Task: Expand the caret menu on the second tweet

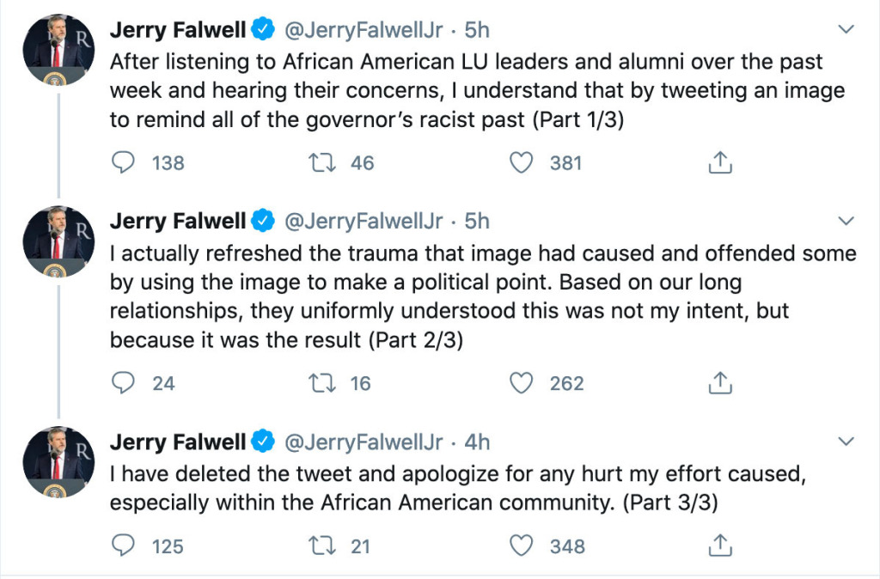Action: pos(844,220)
